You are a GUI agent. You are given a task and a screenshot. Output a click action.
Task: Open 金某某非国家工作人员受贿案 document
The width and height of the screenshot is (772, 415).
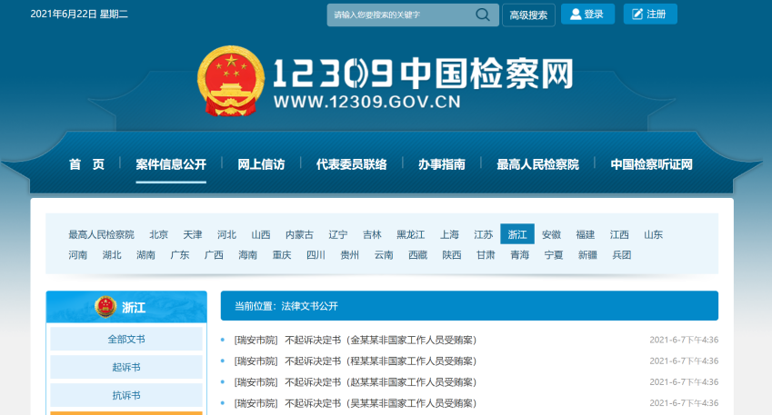tap(355, 340)
